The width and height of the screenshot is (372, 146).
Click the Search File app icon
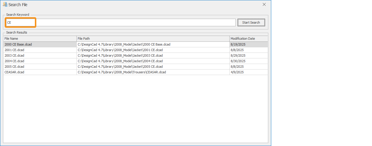(x=5, y=4)
